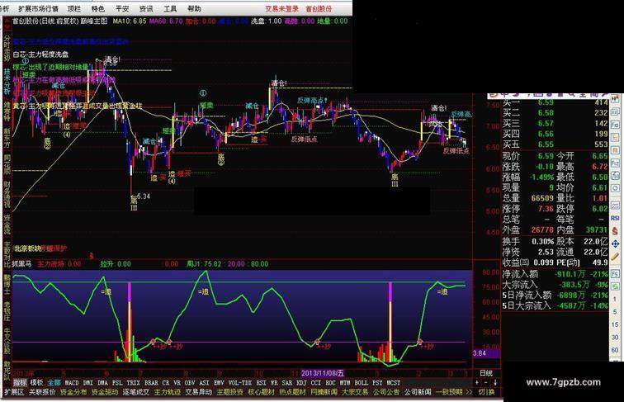Viewport: 624px width, 402px height.
Task: Switch to 30-minute period on right toolbar
Action: click(x=615, y=337)
